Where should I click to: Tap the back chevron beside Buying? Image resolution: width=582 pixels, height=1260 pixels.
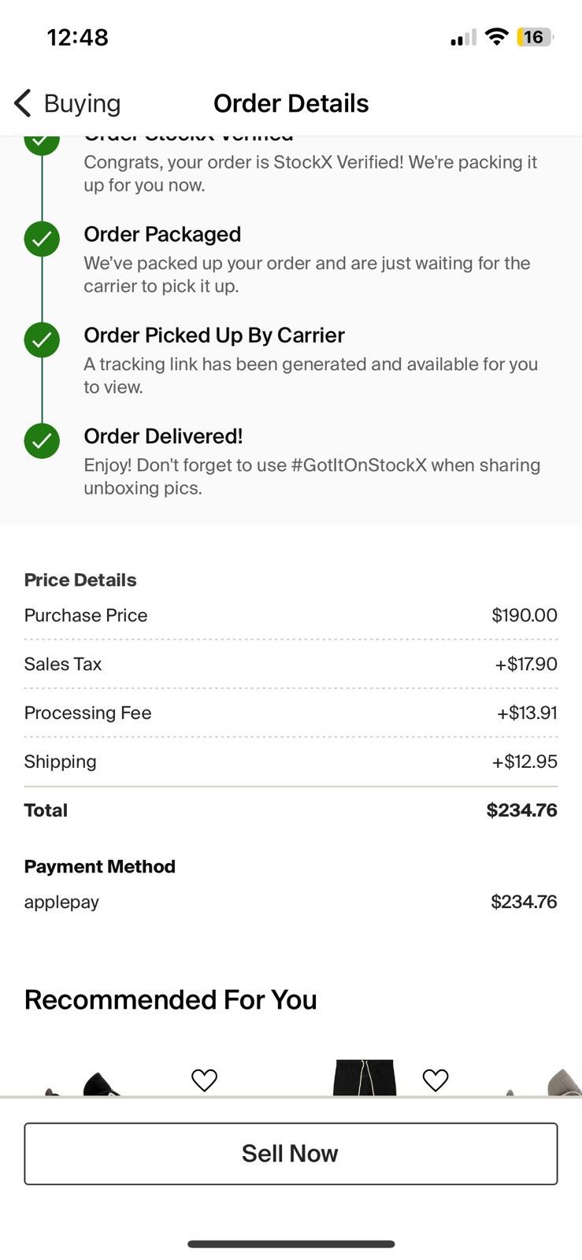tap(23, 103)
